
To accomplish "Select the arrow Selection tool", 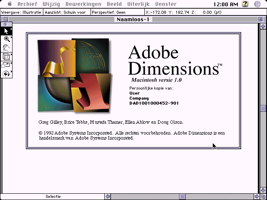I will tap(6, 31).
